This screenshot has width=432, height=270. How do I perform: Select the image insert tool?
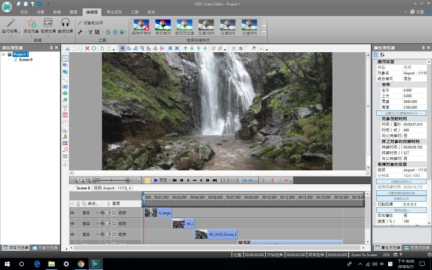[x=65, y=143]
